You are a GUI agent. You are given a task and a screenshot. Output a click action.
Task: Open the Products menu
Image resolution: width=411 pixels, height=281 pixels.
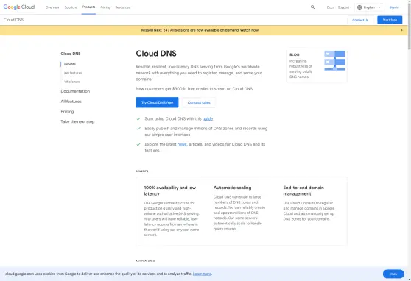(88, 7)
